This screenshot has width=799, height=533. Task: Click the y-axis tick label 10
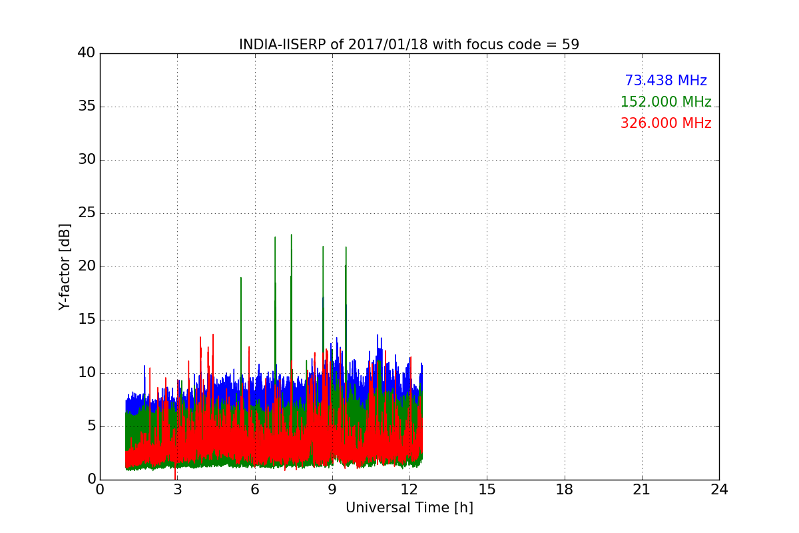(87, 373)
